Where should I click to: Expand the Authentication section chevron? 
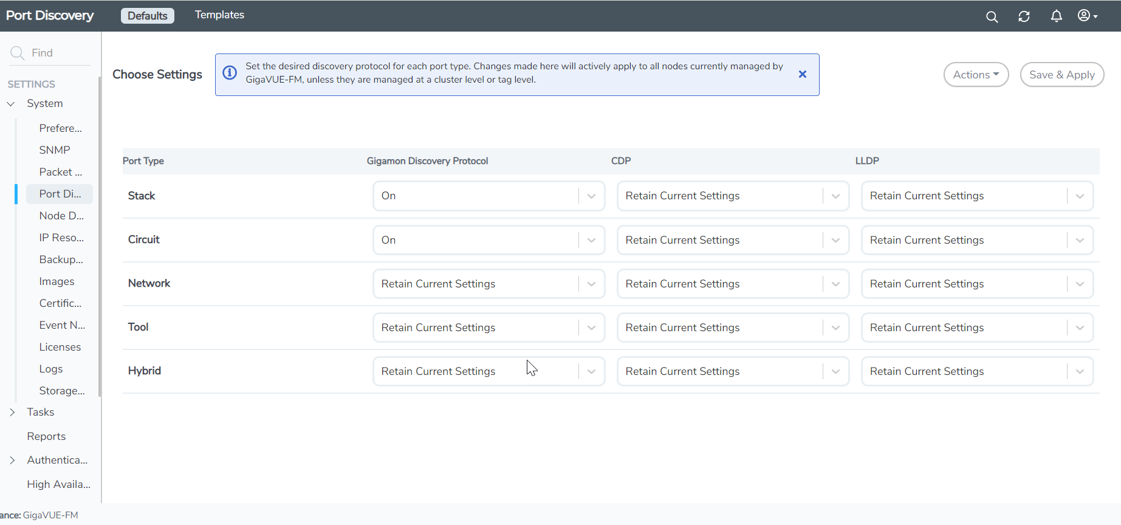pyautogui.click(x=12, y=460)
